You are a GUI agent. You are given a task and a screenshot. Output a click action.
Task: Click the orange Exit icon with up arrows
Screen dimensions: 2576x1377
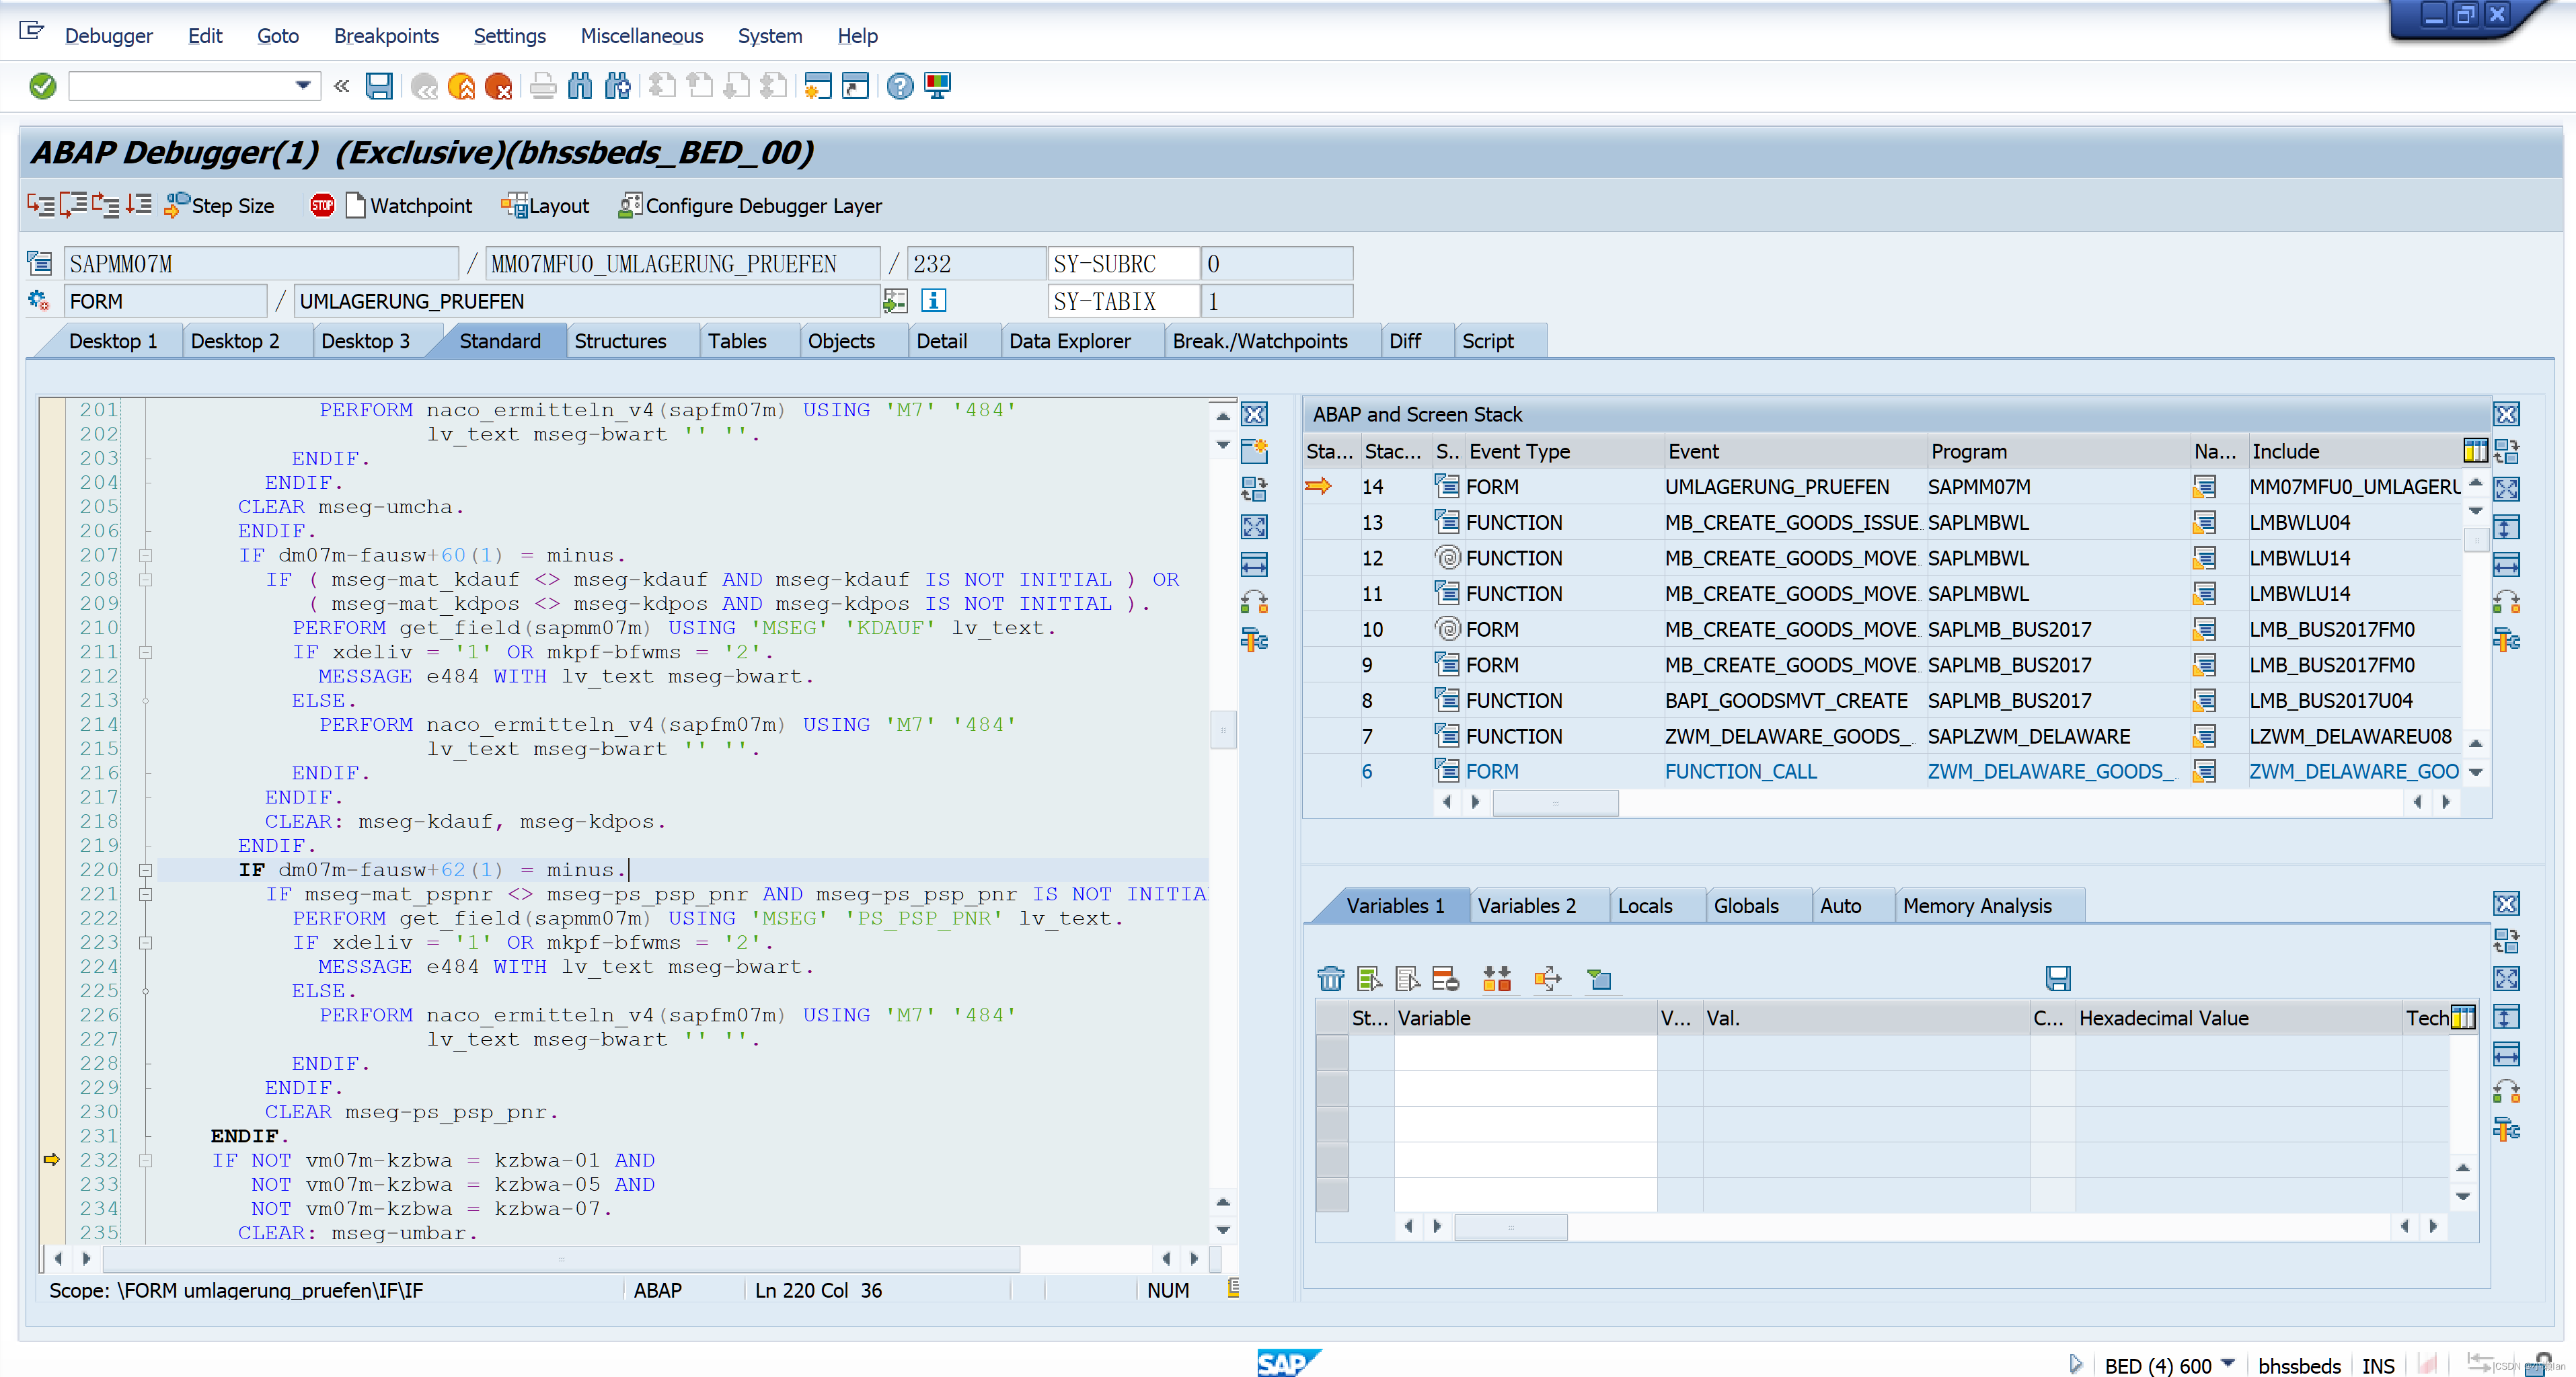(461, 86)
